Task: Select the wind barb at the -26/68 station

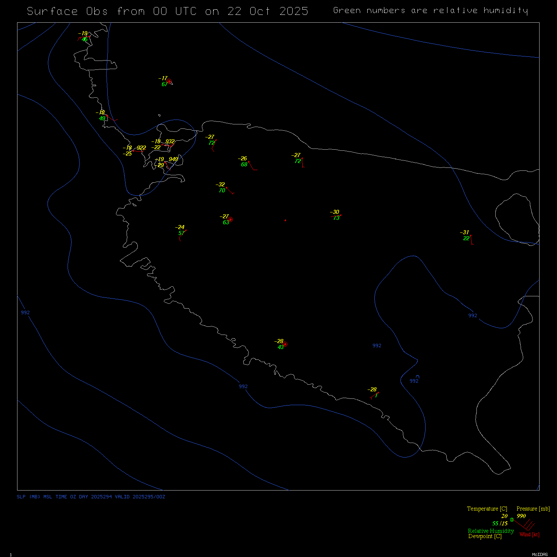Action: 253,166
